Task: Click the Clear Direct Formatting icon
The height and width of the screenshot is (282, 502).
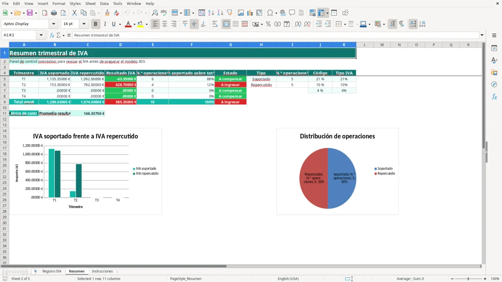Action: (x=116, y=13)
